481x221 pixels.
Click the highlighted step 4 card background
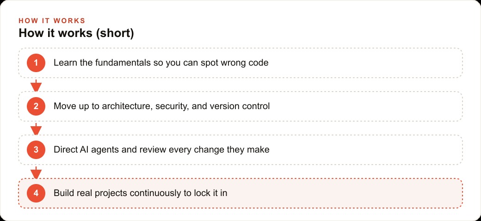(x=344, y=193)
